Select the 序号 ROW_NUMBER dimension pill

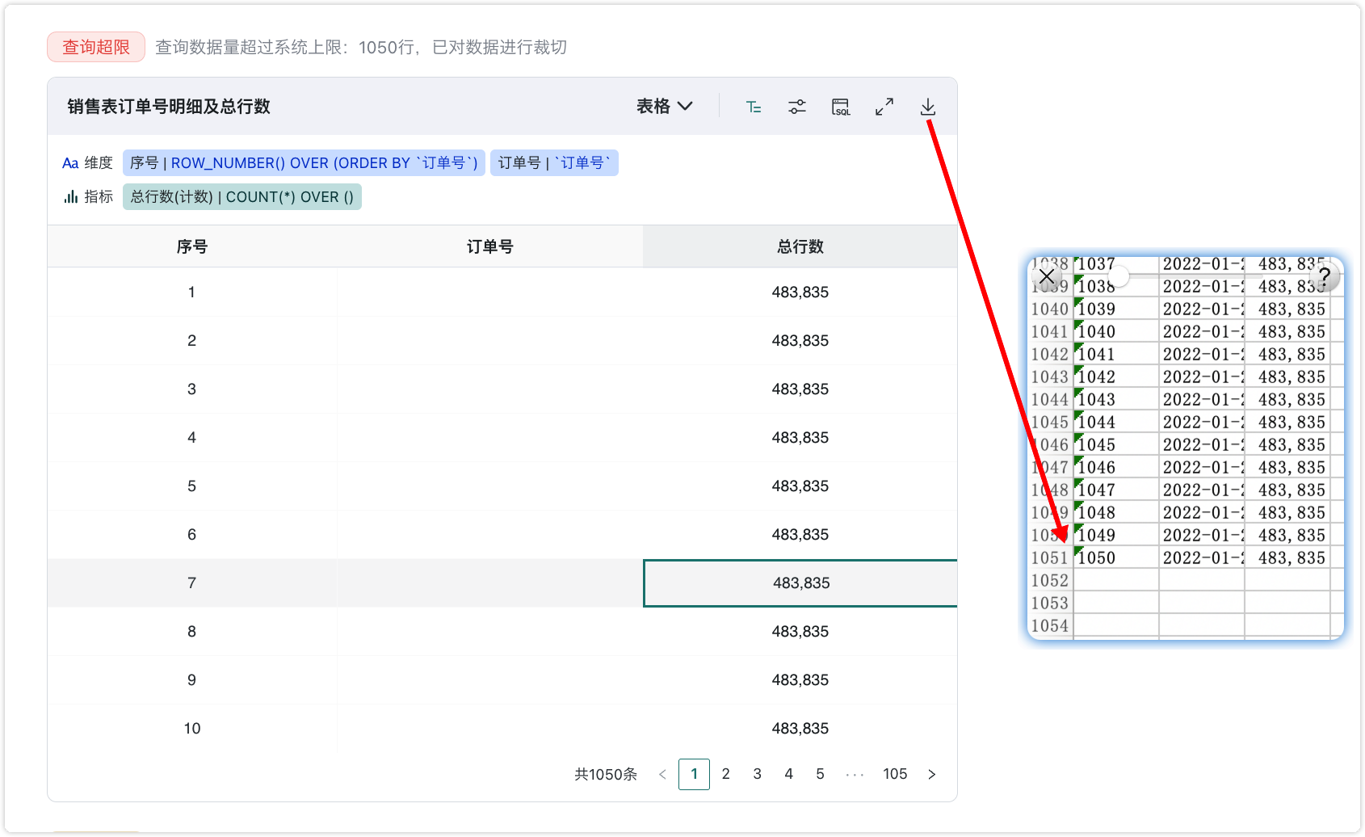(x=304, y=162)
